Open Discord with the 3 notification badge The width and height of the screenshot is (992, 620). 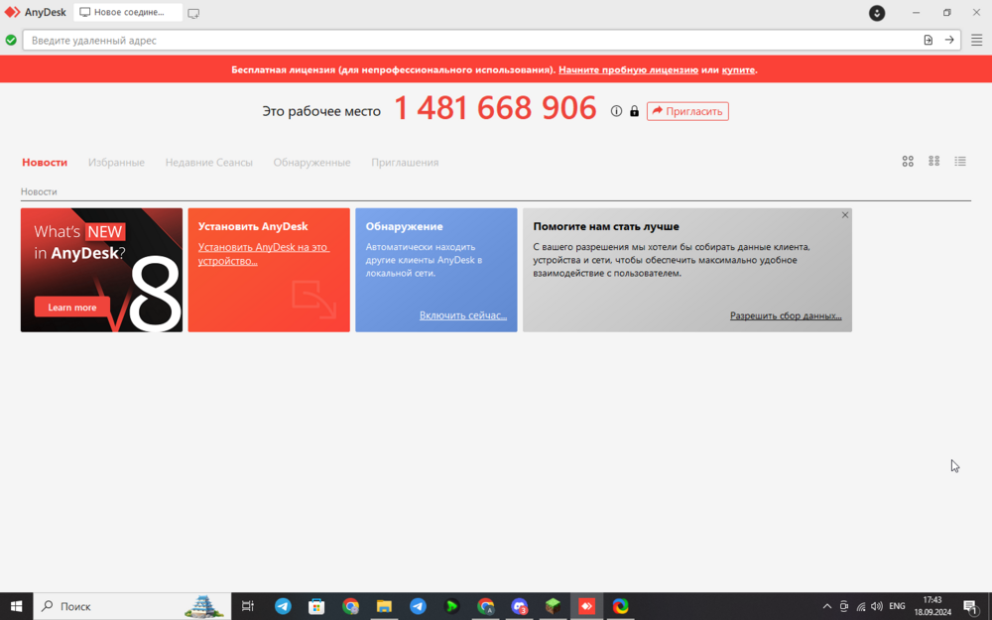coord(520,606)
